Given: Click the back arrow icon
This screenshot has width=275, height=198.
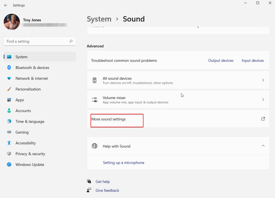Looking at the screenshot, I should point(6,5).
